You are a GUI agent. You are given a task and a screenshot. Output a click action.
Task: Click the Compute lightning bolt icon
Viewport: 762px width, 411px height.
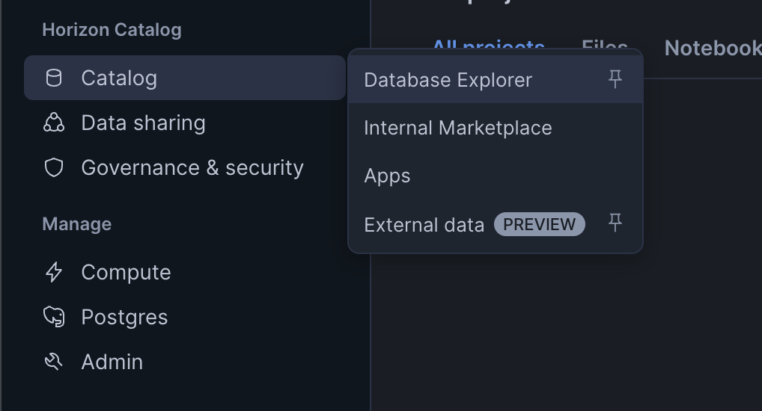54,272
